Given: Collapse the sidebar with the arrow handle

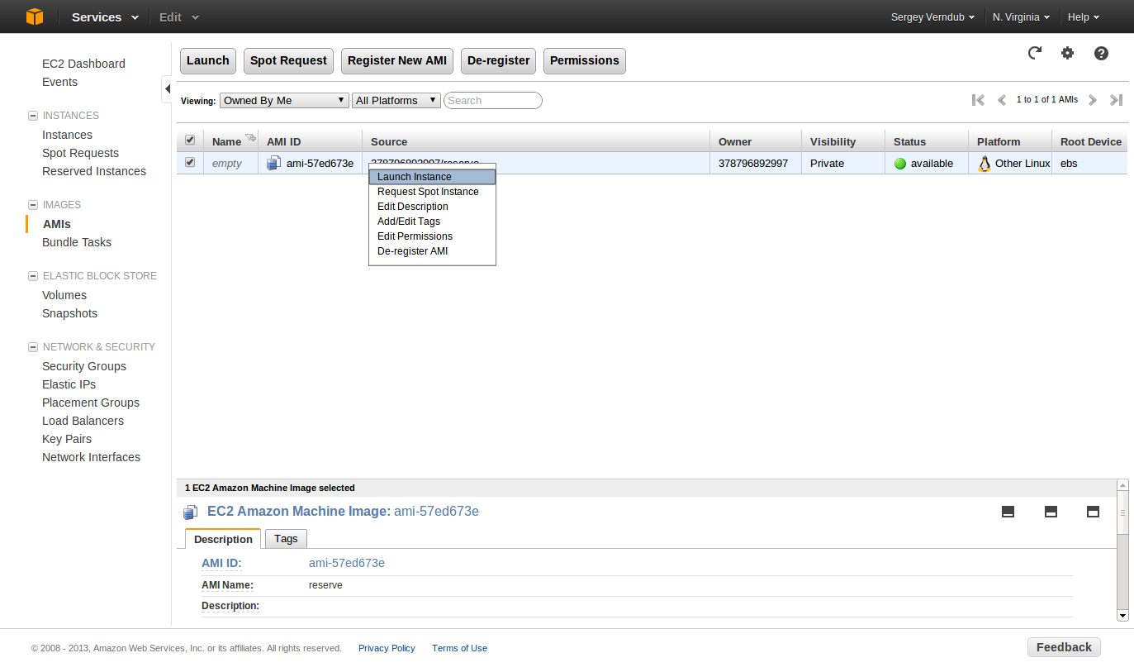Looking at the screenshot, I should point(167,88).
